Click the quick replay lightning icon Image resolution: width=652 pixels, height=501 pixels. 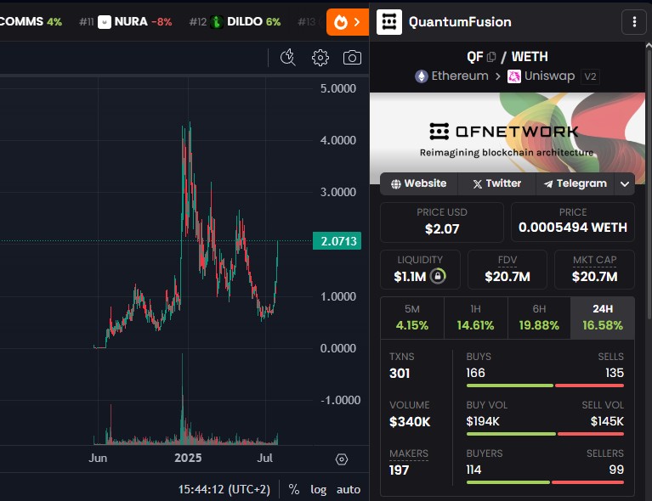[x=287, y=58]
